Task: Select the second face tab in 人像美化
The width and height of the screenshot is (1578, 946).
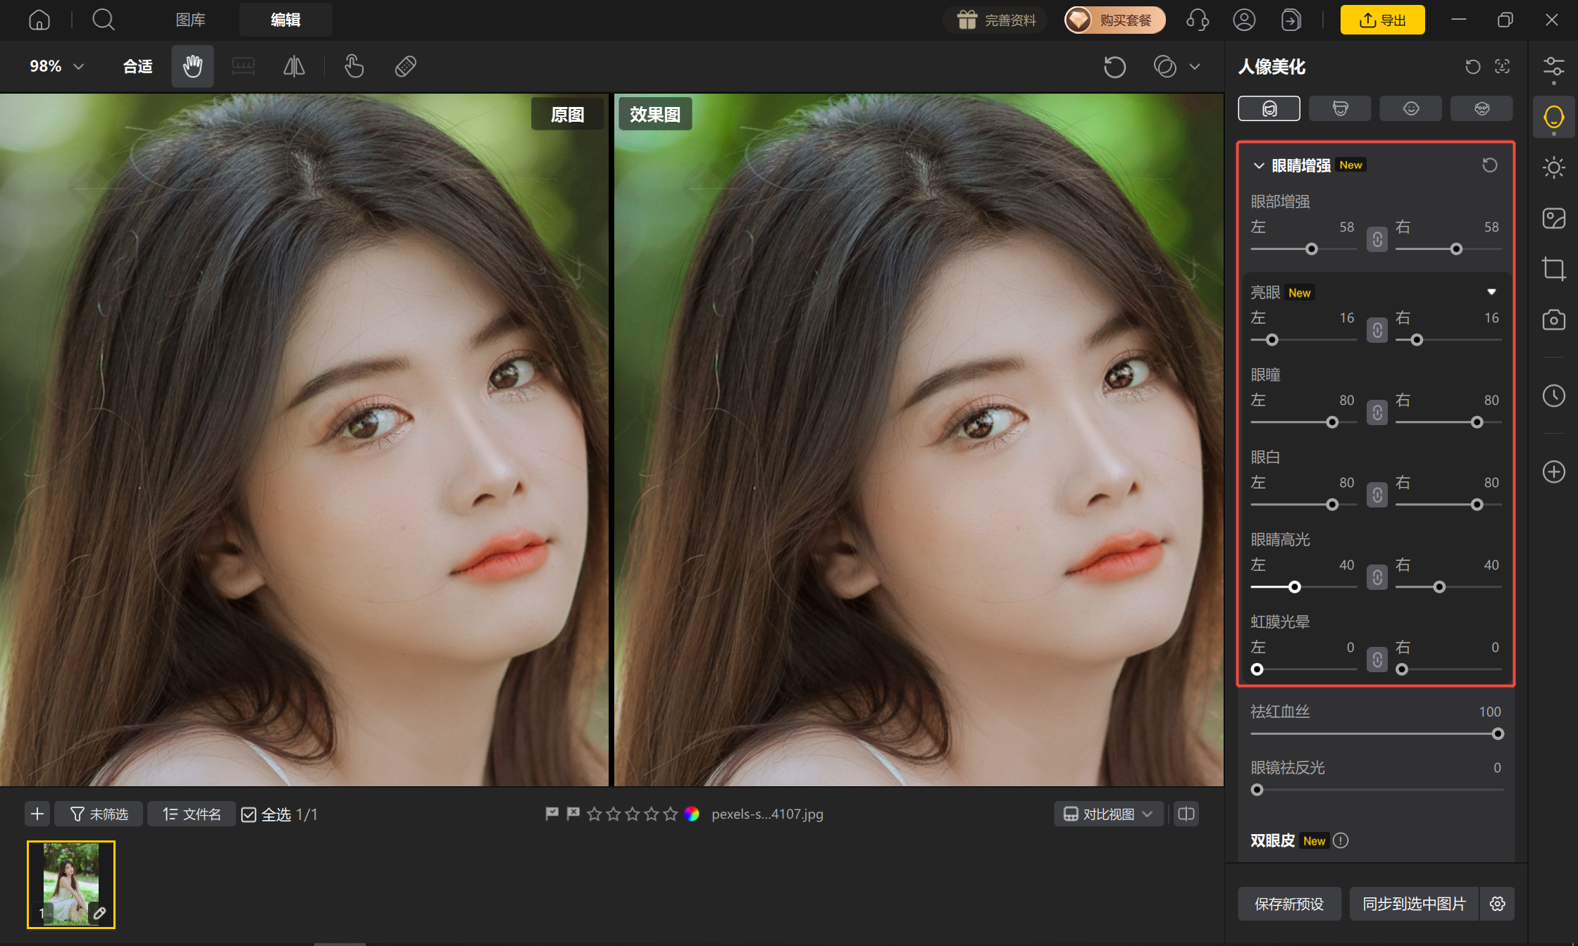Action: [x=1340, y=108]
